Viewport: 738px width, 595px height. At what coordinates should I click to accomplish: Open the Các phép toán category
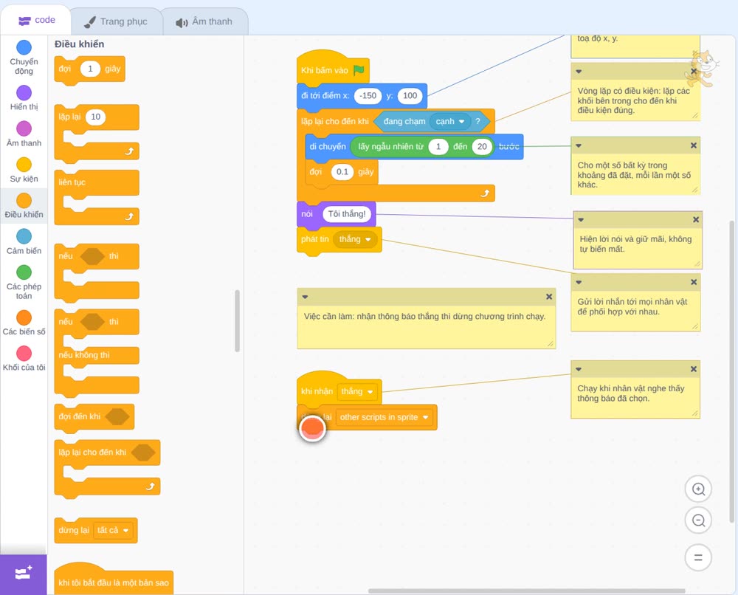tap(24, 283)
